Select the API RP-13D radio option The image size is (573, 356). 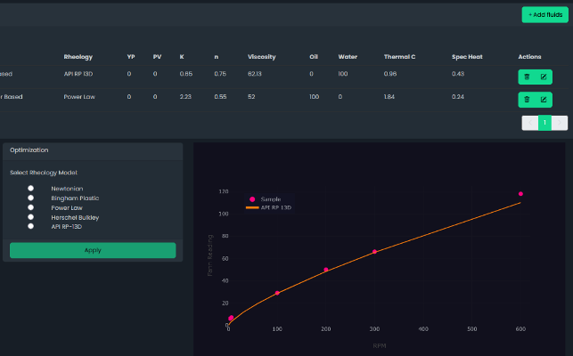(x=31, y=226)
